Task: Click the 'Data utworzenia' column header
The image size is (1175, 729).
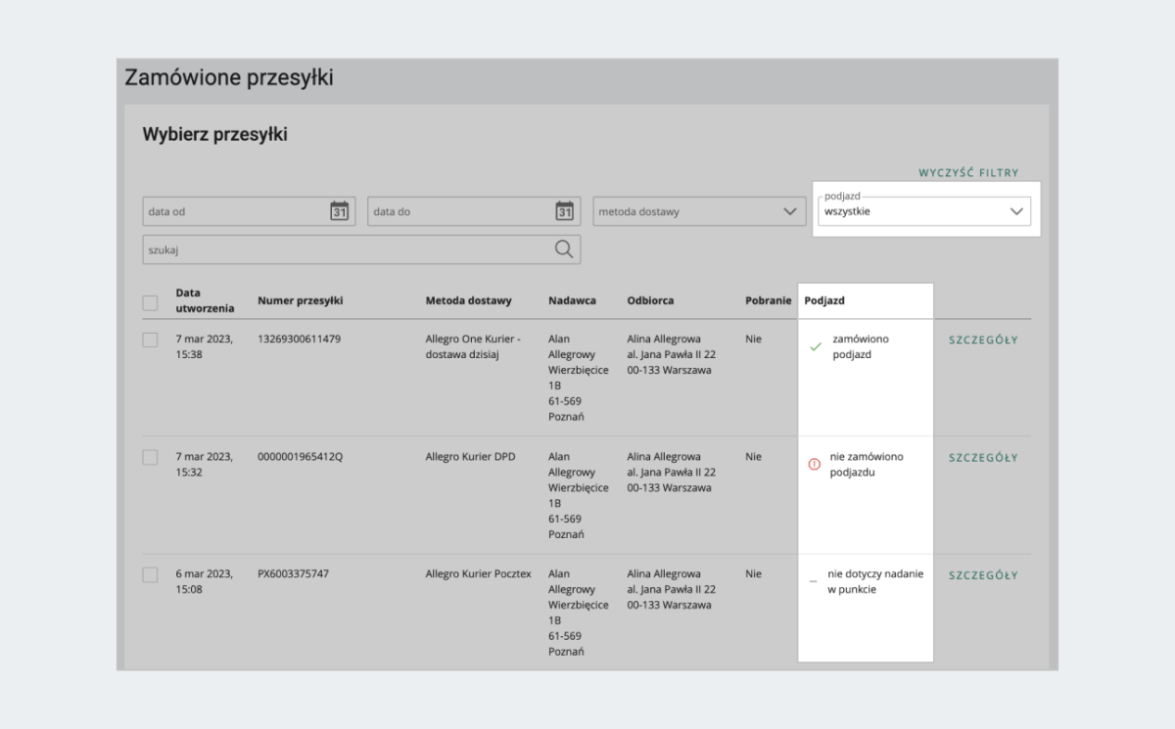Action: click(x=205, y=300)
